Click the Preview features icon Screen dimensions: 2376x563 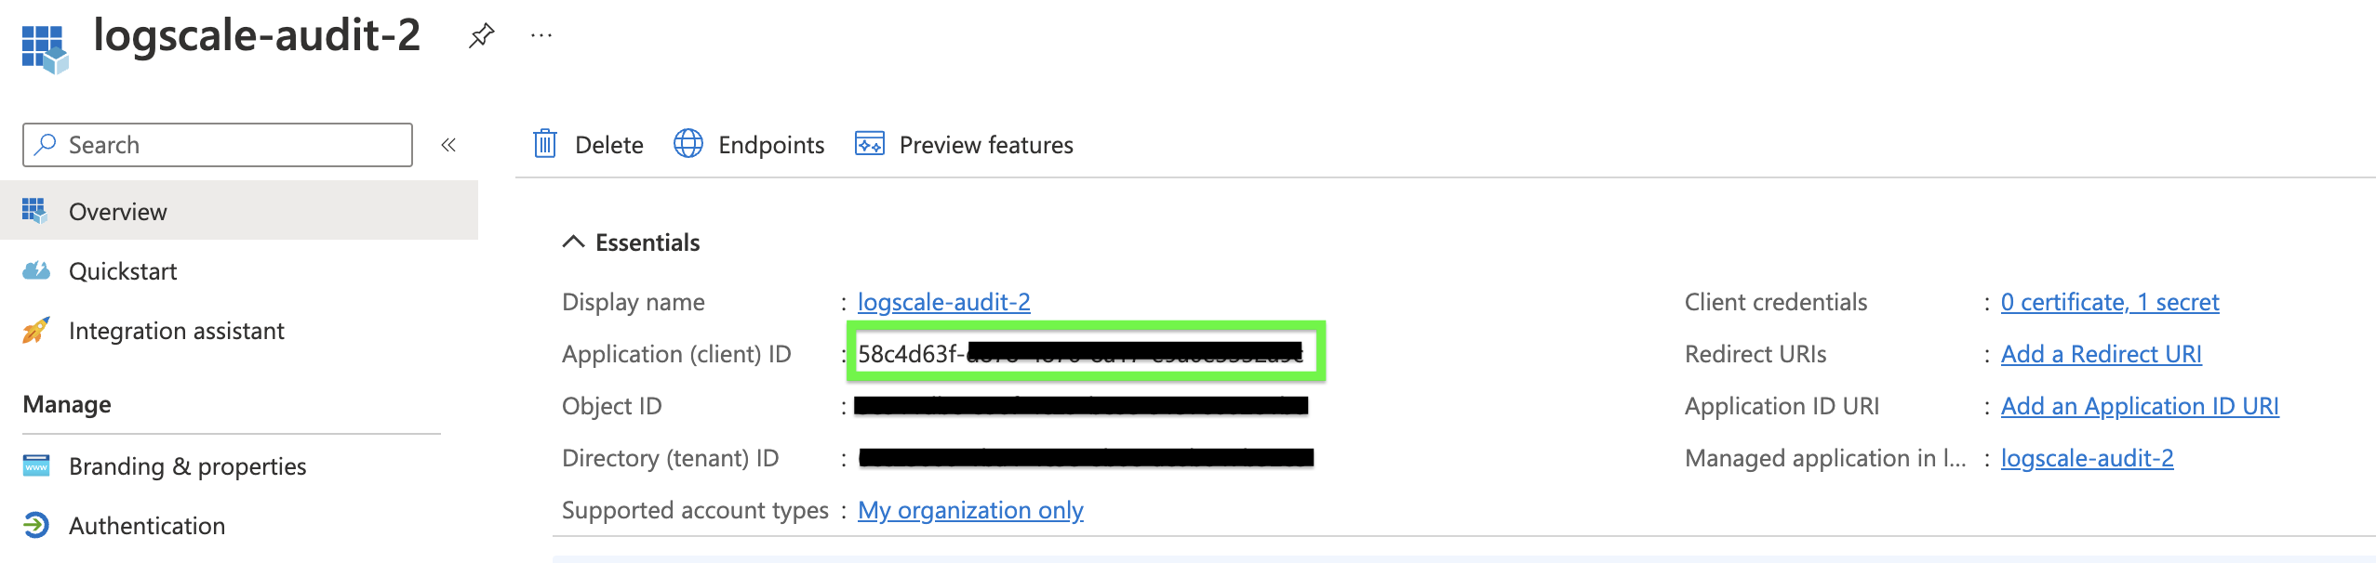(870, 144)
